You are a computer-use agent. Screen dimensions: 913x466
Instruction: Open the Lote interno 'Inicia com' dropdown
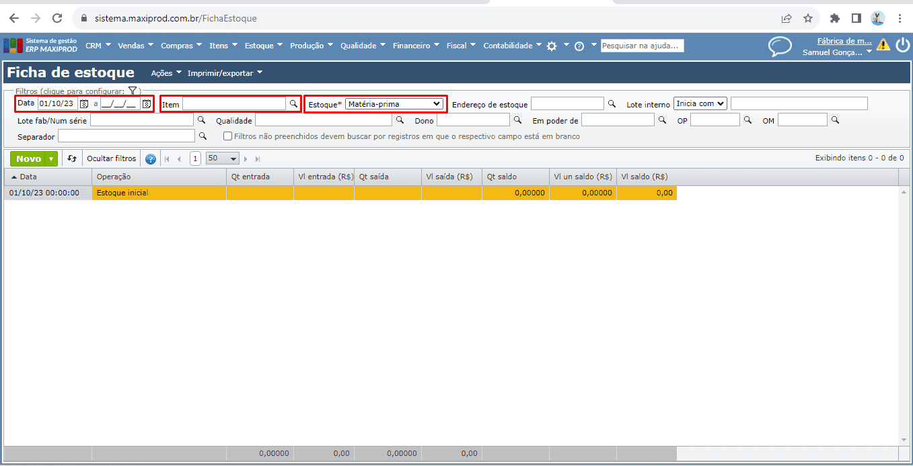(x=700, y=103)
